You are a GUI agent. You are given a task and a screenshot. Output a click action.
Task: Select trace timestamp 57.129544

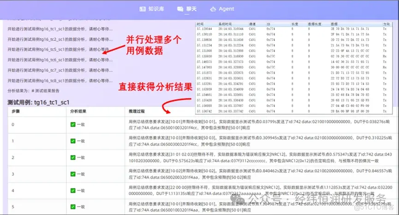coord(204,29)
